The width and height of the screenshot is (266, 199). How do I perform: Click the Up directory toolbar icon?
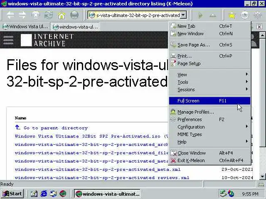click(x=212, y=15)
